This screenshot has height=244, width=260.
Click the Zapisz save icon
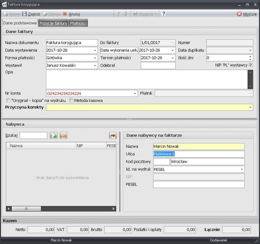25,14
